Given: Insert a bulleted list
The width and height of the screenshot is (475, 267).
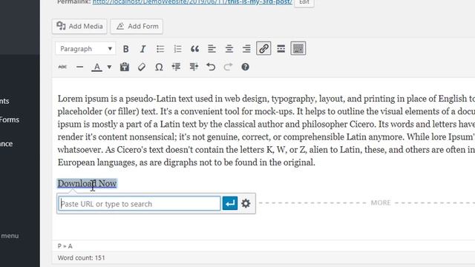Looking at the screenshot, I should click(x=160, y=49).
